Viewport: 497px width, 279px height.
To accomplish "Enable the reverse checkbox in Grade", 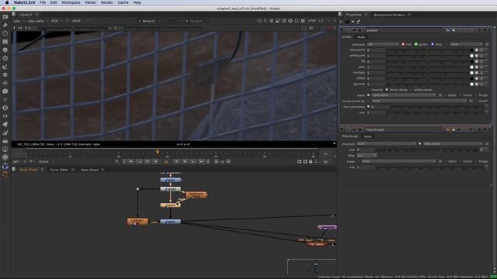I will (x=369, y=90).
